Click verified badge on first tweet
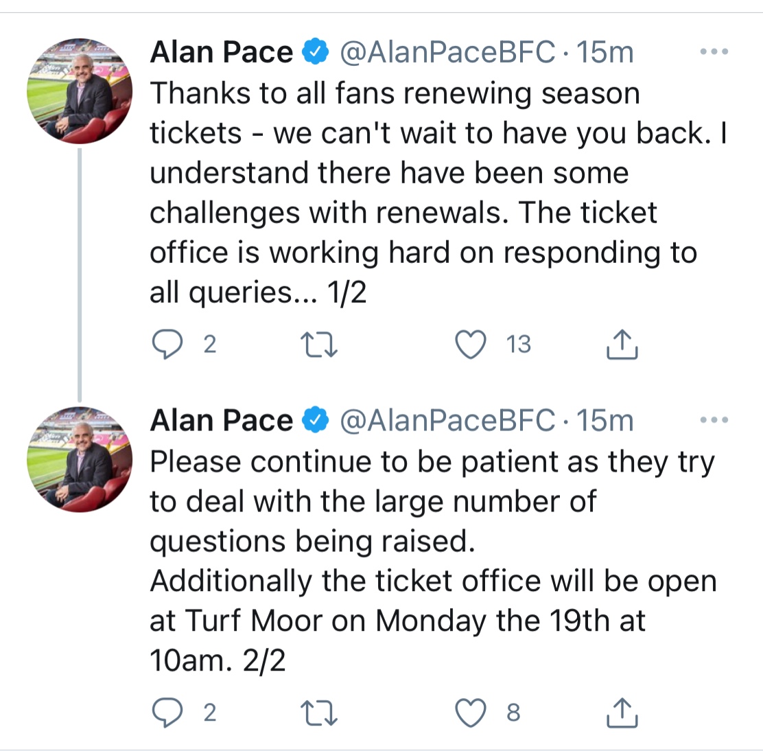 (316, 51)
